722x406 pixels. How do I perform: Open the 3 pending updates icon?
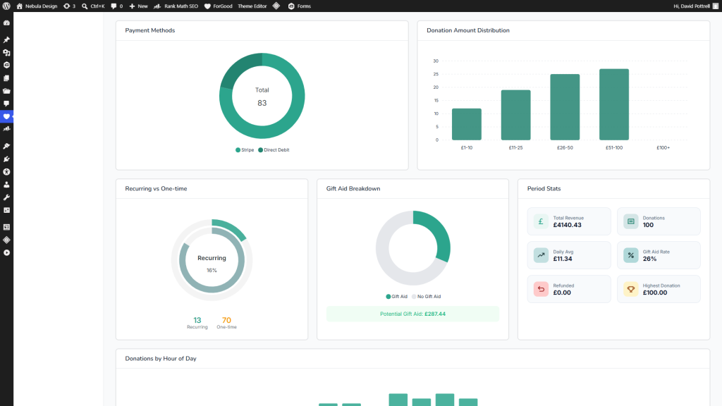[x=69, y=6]
